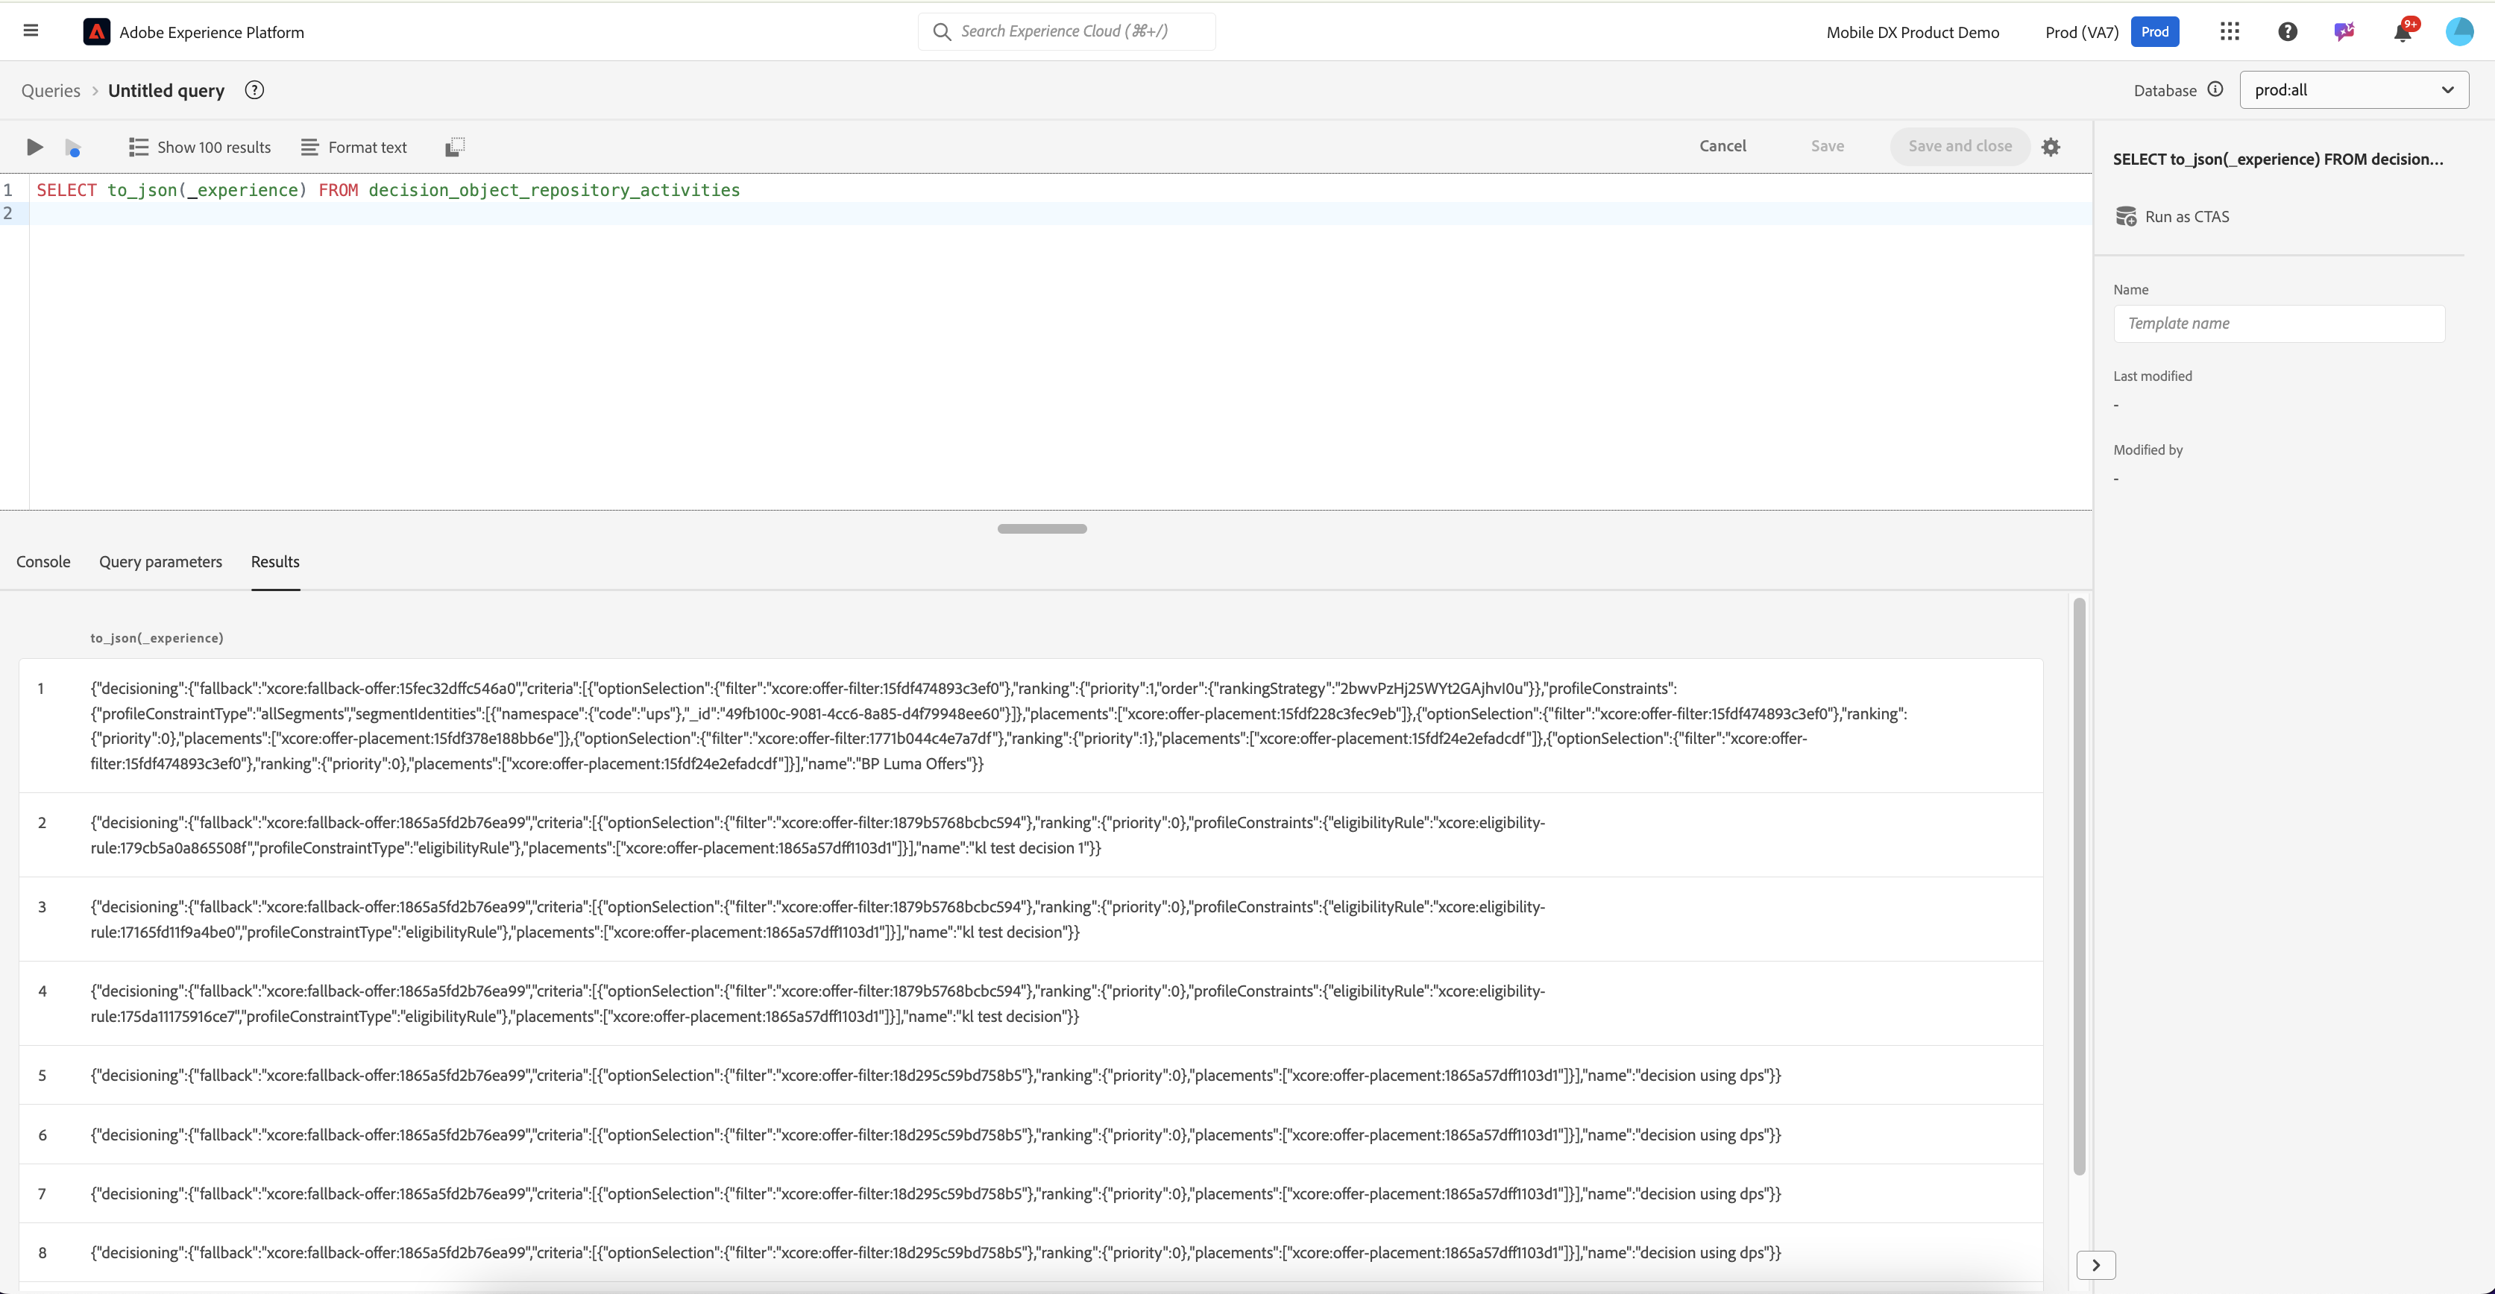2495x1294 pixels.
Task: Select result row 6
Action: click(x=1031, y=1134)
